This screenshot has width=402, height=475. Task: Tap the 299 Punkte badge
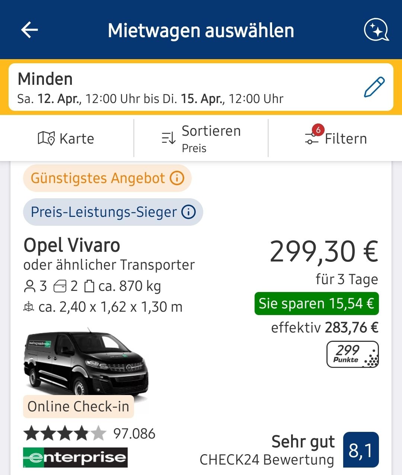pos(352,354)
